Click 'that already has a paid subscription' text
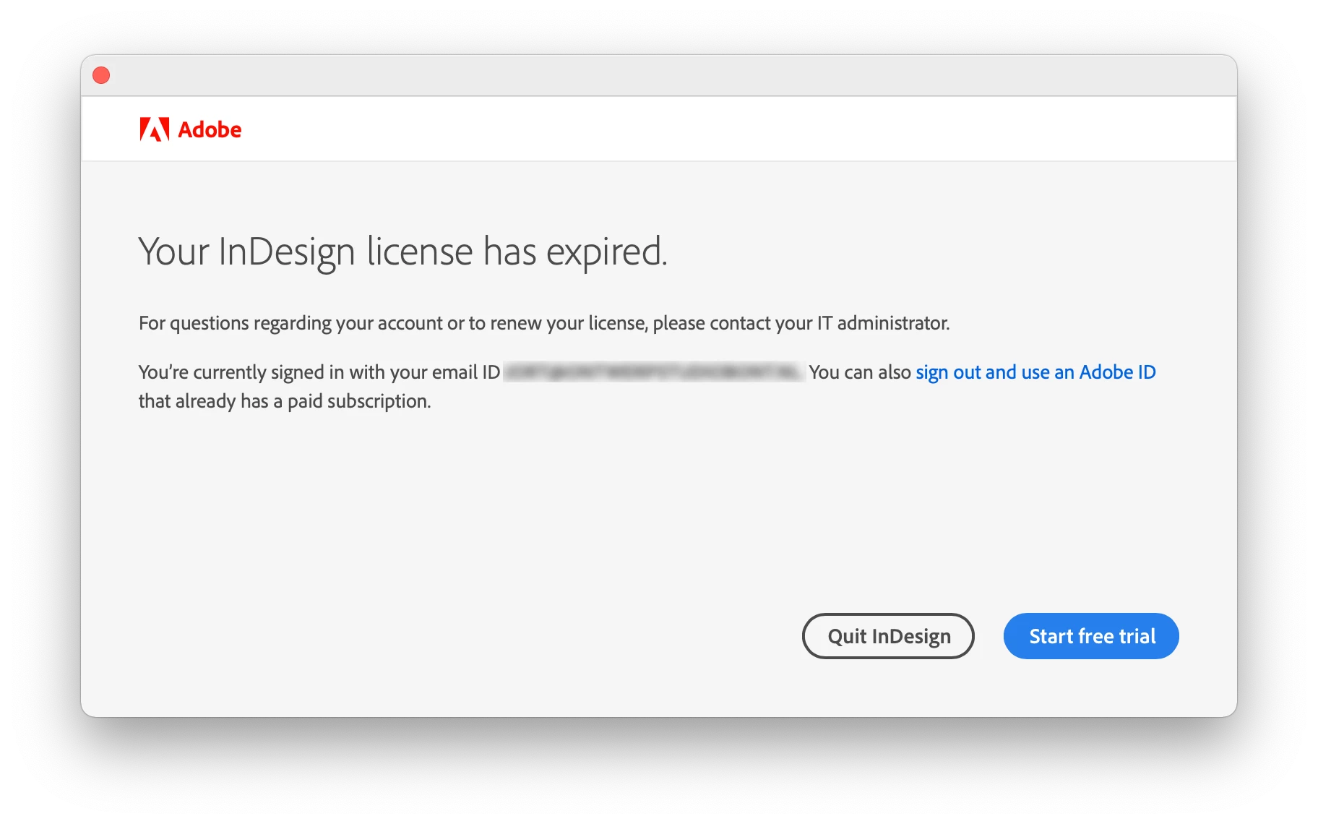 coord(285,401)
